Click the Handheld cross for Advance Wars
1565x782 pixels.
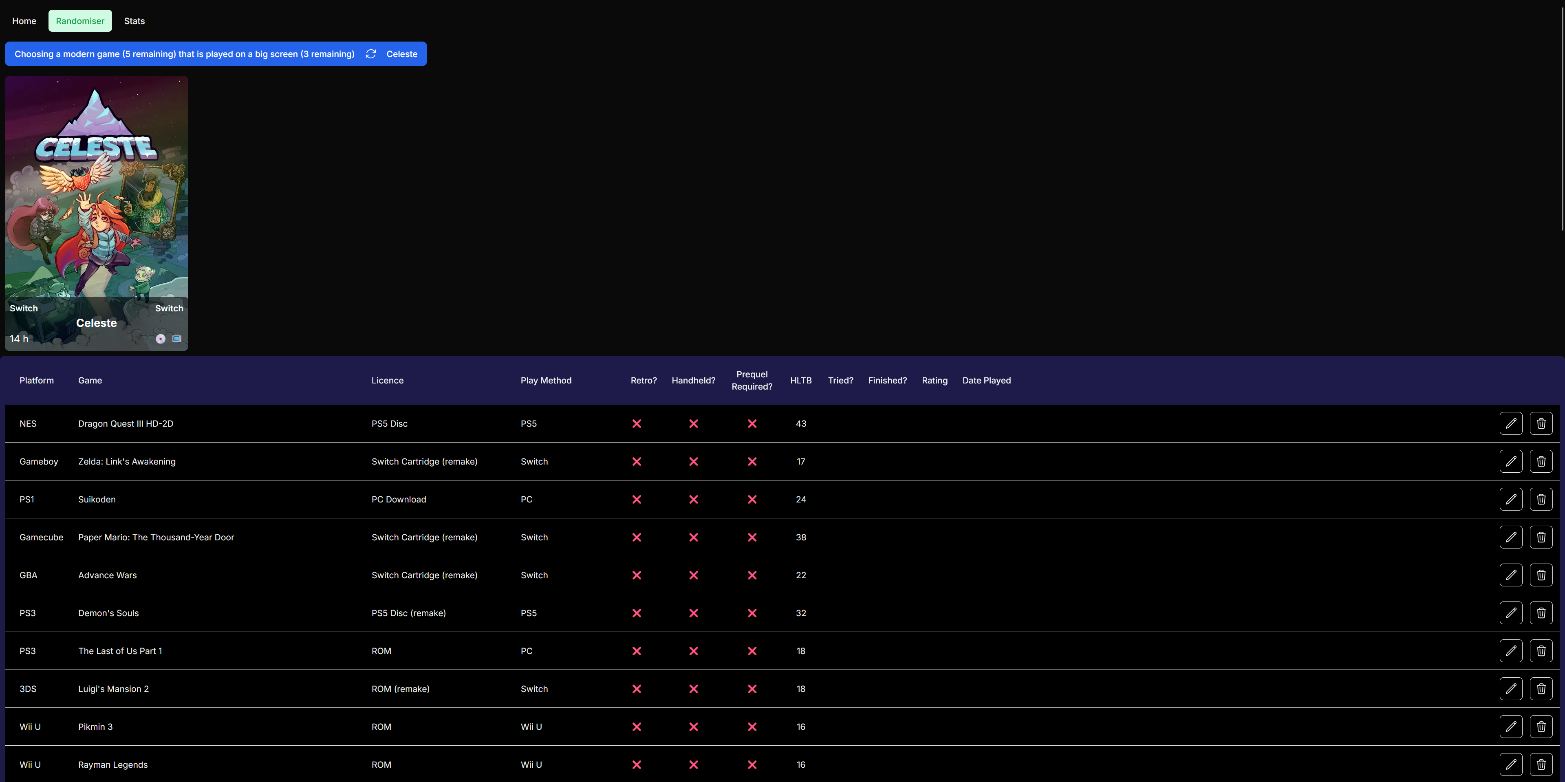point(693,575)
